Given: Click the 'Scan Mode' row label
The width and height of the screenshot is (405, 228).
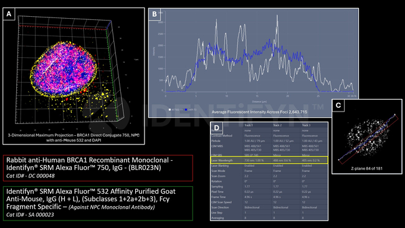Looking at the screenshot, I should click(x=218, y=171).
